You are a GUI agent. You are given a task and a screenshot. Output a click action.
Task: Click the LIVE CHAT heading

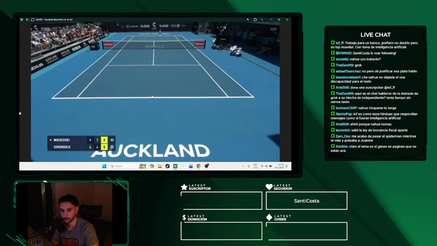[376, 35]
